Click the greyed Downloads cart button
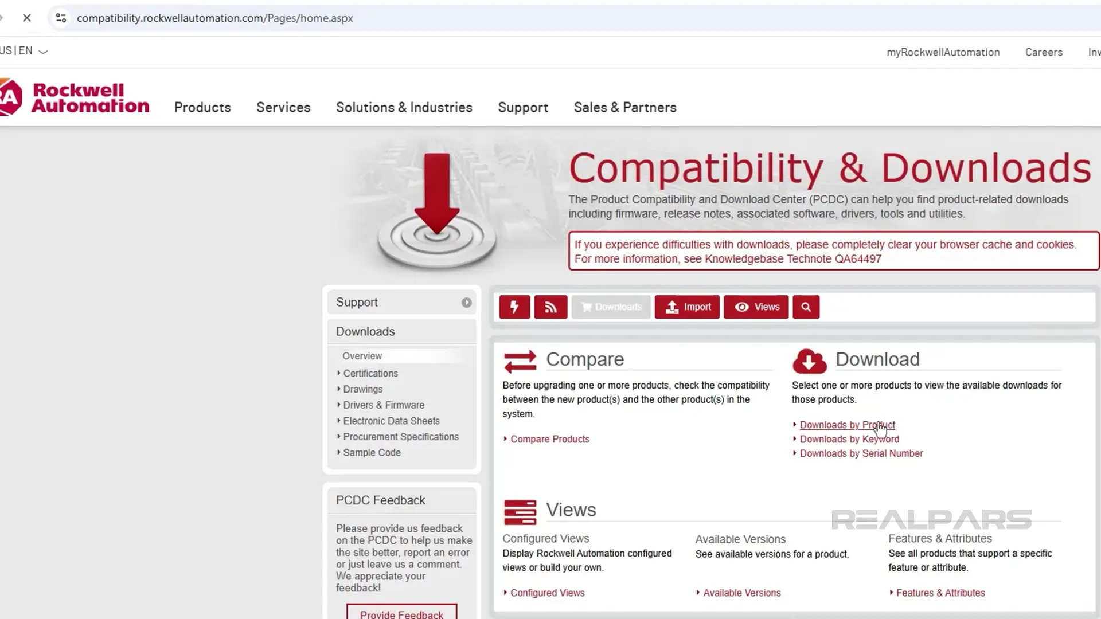 pos(611,307)
